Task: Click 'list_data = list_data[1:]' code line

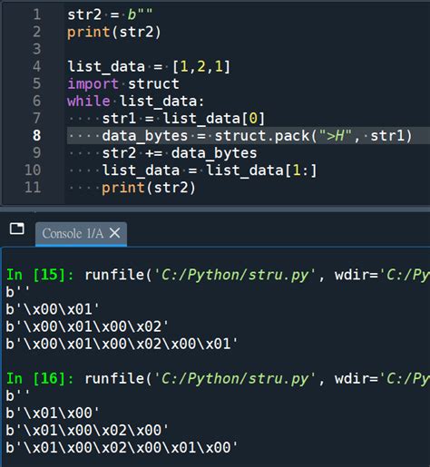Action: click(x=210, y=170)
